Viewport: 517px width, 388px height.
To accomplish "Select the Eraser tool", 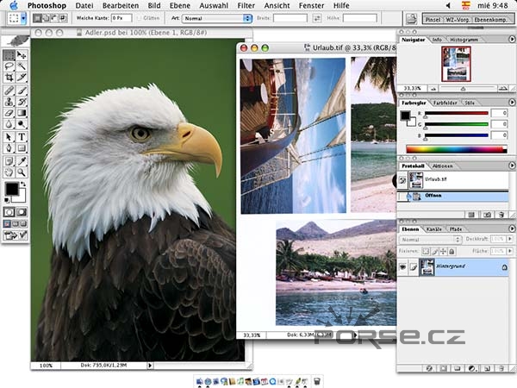I will click(9, 112).
